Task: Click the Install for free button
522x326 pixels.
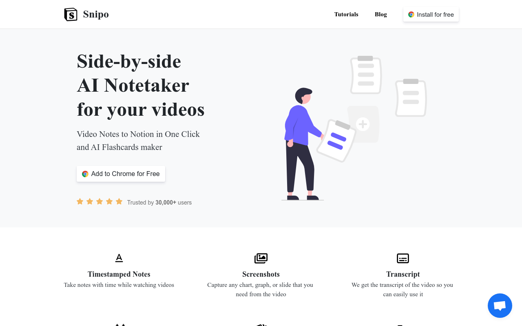Action: (431, 15)
